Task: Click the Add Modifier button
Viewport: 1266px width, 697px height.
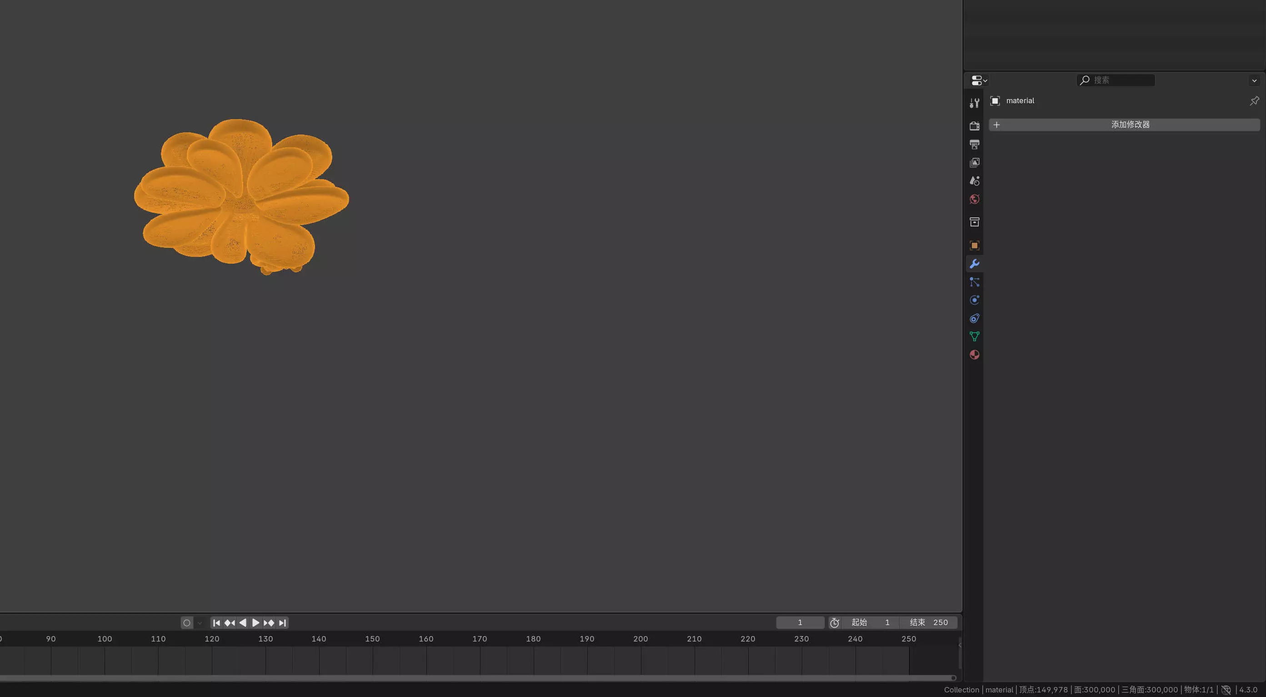Action: tap(1124, 125)
